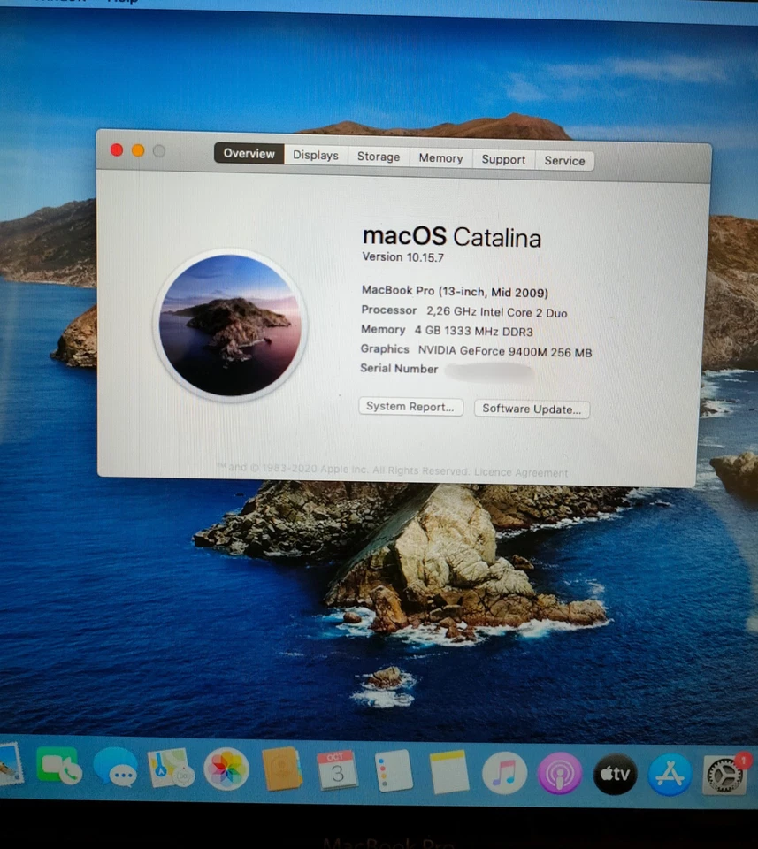Viewport: 758px width, 849px height.
Task: Open the Photos app
Action: point(225,772)
